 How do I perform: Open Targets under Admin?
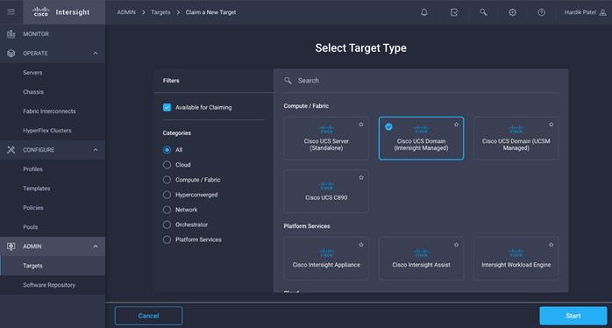point(53,266)
